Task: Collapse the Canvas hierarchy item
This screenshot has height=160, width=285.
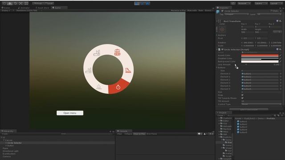Action: point(4,140)
